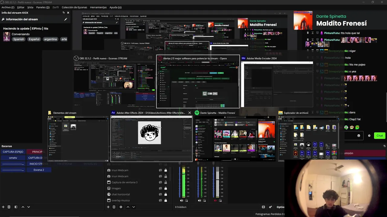Image resolution: width=387 pixels, height=217 pixels.
Task: Click the Conversando category avatar image
Action: point(7,36)
